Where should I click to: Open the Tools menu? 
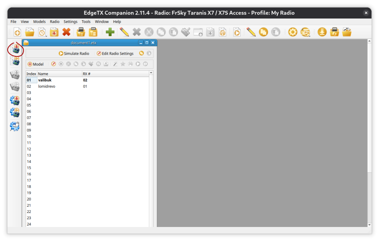(86, 22)
